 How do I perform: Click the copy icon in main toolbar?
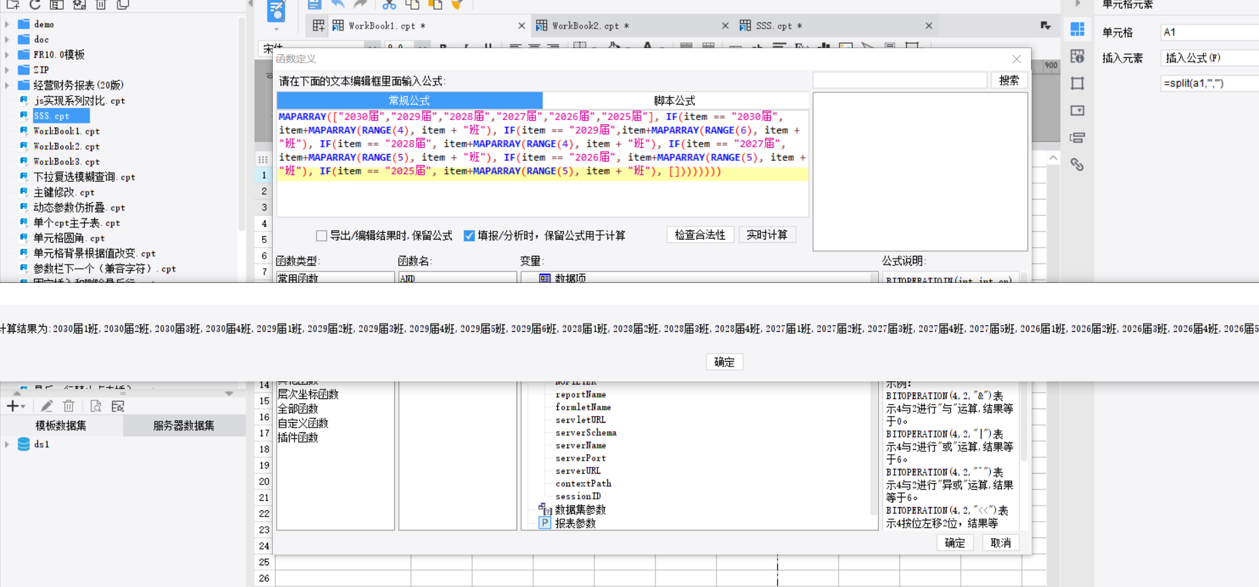(x=412, y=5)
